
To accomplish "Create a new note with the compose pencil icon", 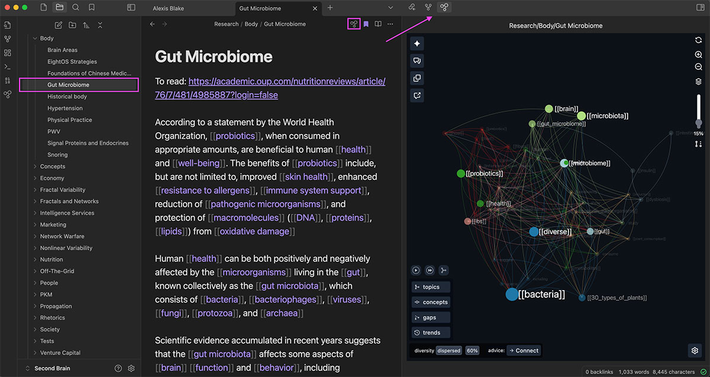I will pyautogui.click(x=58, y=25).
